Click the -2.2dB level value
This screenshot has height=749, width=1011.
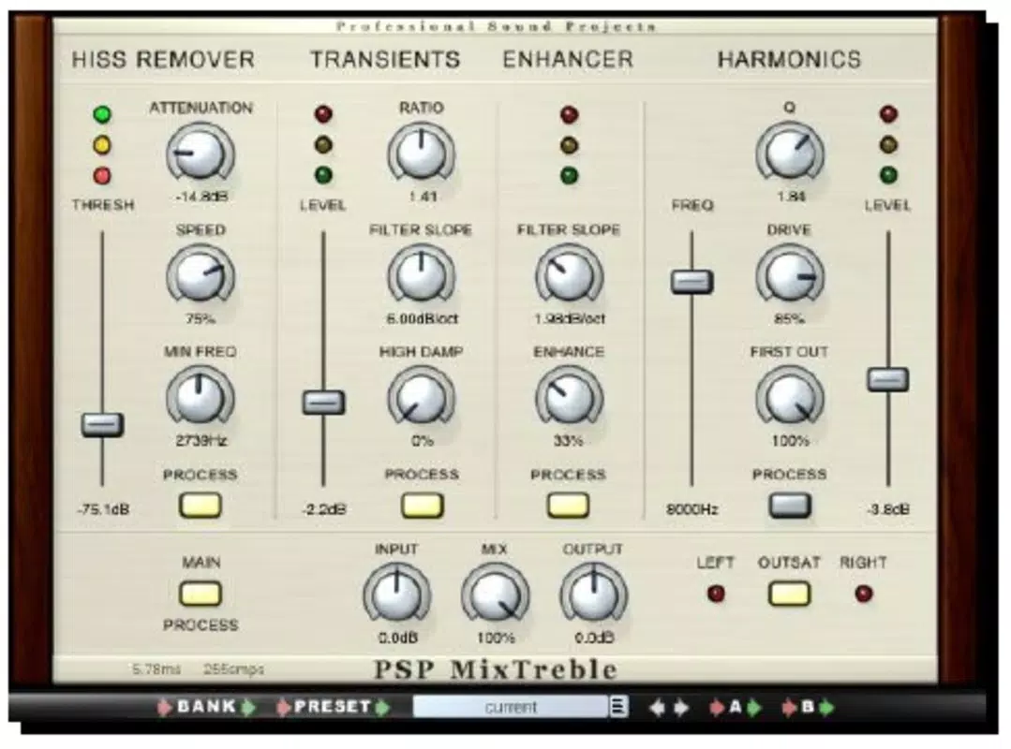point(323,509)
